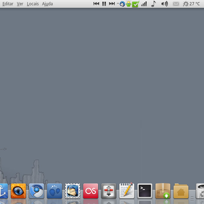Launch the red up-down arrows app in the dock
The height and width of the screenshot is (204, 204).
(x=109, y=191)
